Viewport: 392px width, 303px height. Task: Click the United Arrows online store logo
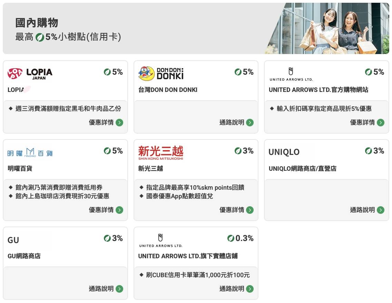point(291,74)
